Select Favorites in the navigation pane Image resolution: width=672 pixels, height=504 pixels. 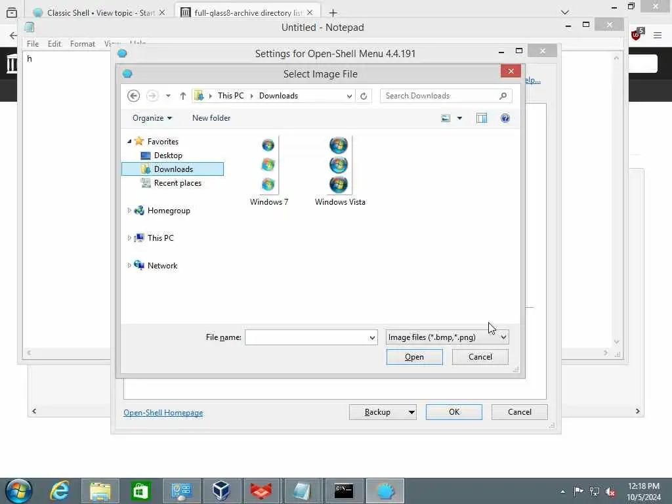pyautogui.click(x=163, y=142)
